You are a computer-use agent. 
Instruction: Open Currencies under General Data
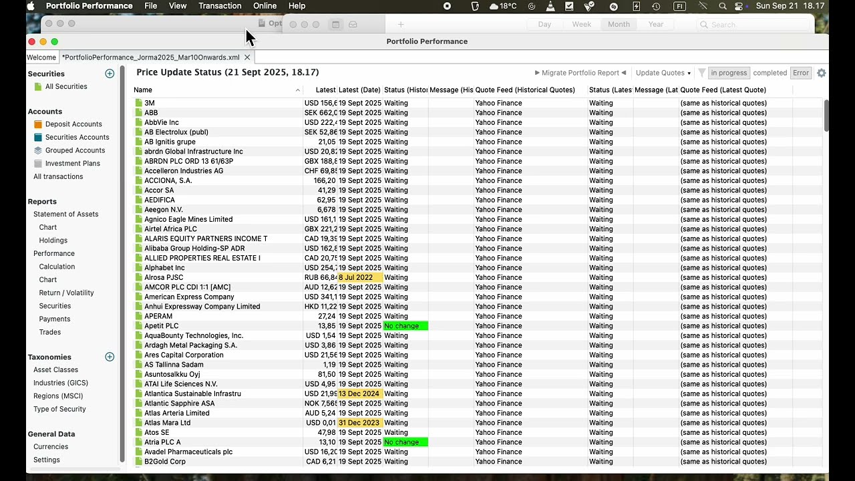pos(51,447)
